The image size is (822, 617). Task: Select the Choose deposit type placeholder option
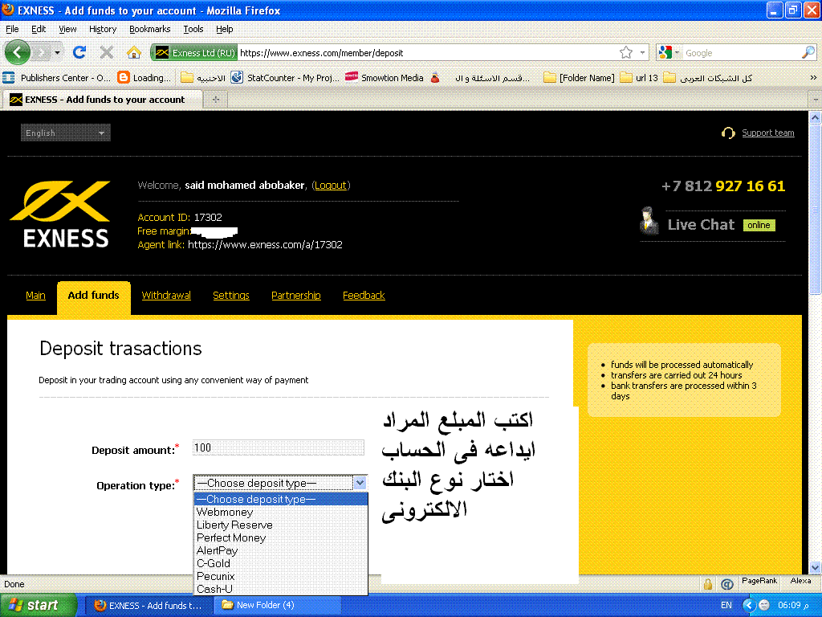(x=281, y=499)
